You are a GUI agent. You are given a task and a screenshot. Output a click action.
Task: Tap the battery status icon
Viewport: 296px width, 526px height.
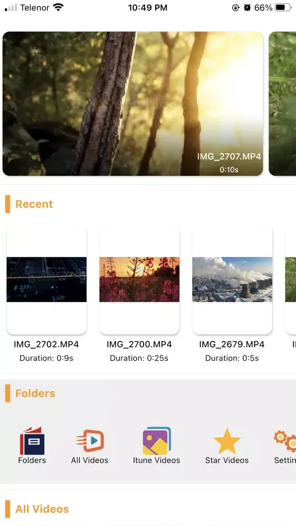(283, 7)
